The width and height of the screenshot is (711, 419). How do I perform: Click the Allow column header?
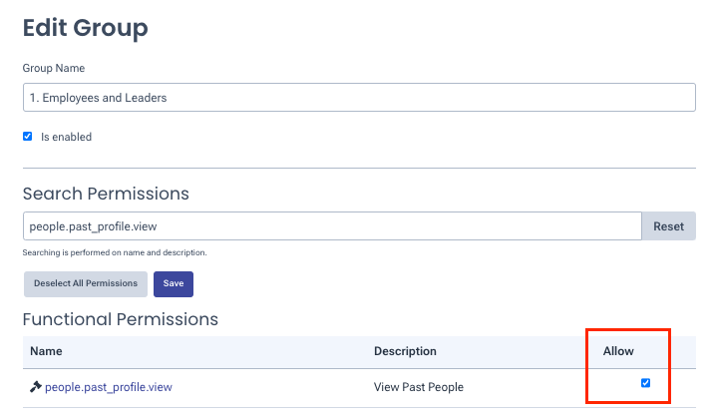pyautogui.click(x=618, y=351)
